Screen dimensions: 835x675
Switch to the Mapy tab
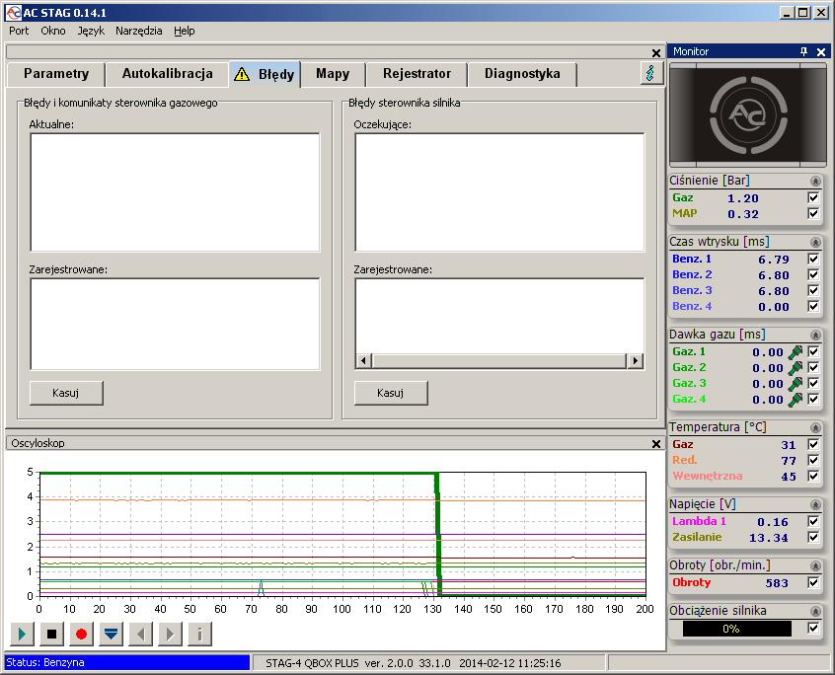click(x=333, y=74)
